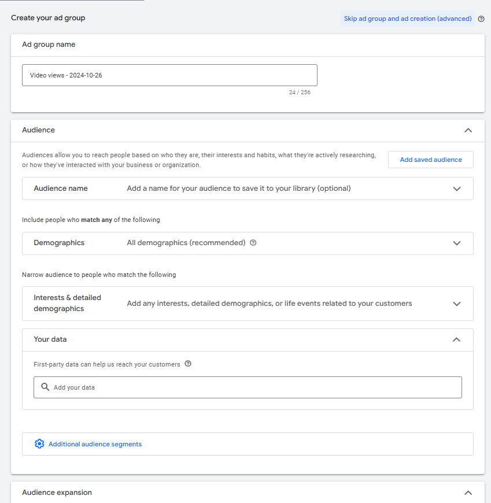Image resolution: width=491 pixels, height=503 pixels.
Task: Click the Ad group name text field
Action: pyautogui.click(x=169, y=75)
